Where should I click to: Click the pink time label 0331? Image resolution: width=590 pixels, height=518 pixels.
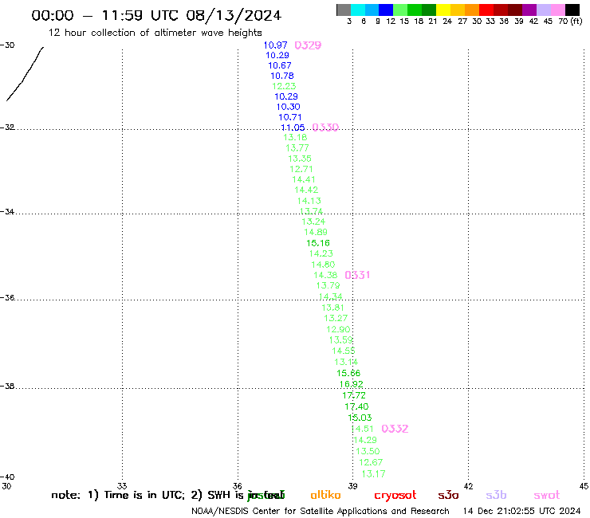click(357, 275)
